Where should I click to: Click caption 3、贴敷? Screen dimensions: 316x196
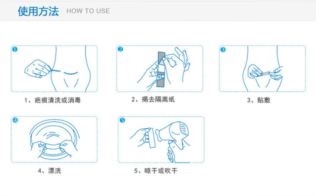(259, 100)
